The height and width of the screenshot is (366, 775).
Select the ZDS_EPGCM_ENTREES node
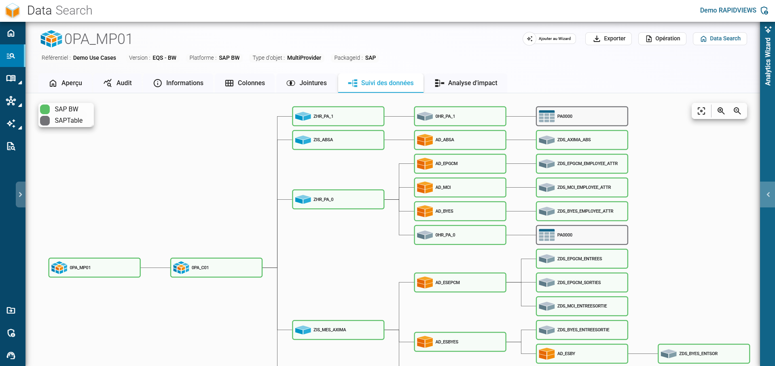point(582,259)
